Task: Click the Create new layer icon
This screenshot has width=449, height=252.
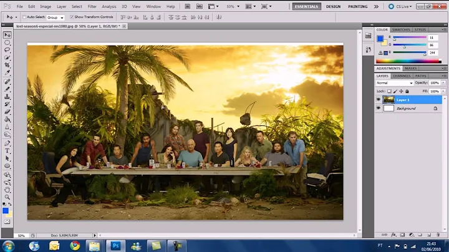Action: pyautogui.click(x=429, y=235)
